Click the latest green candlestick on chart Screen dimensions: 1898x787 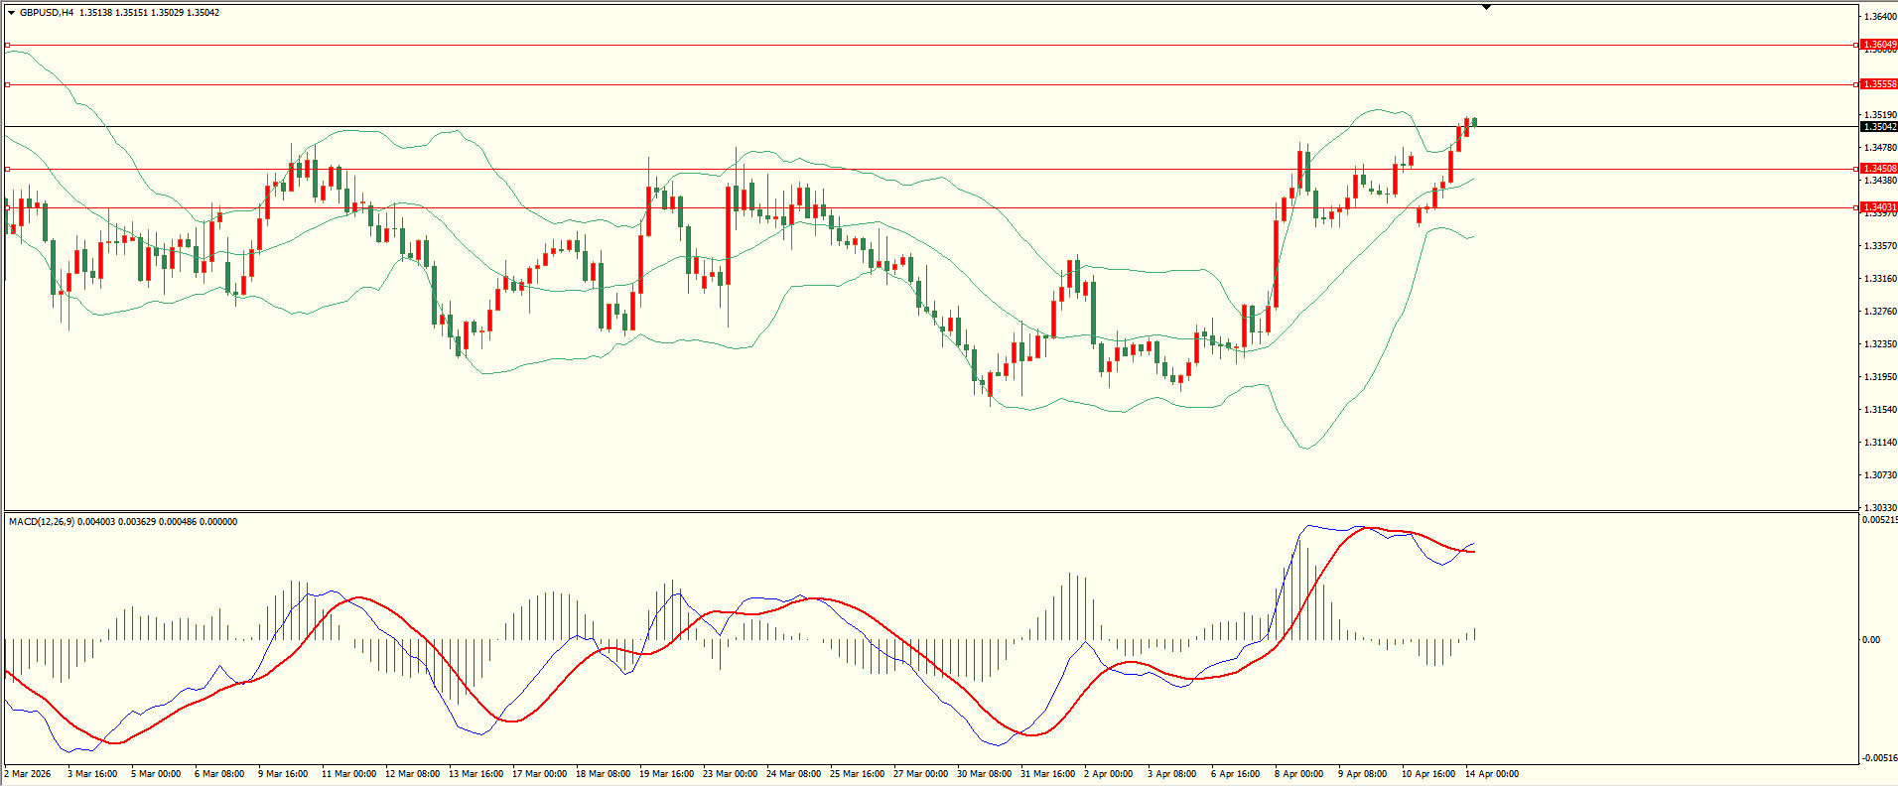click(x=1474, y=122)
